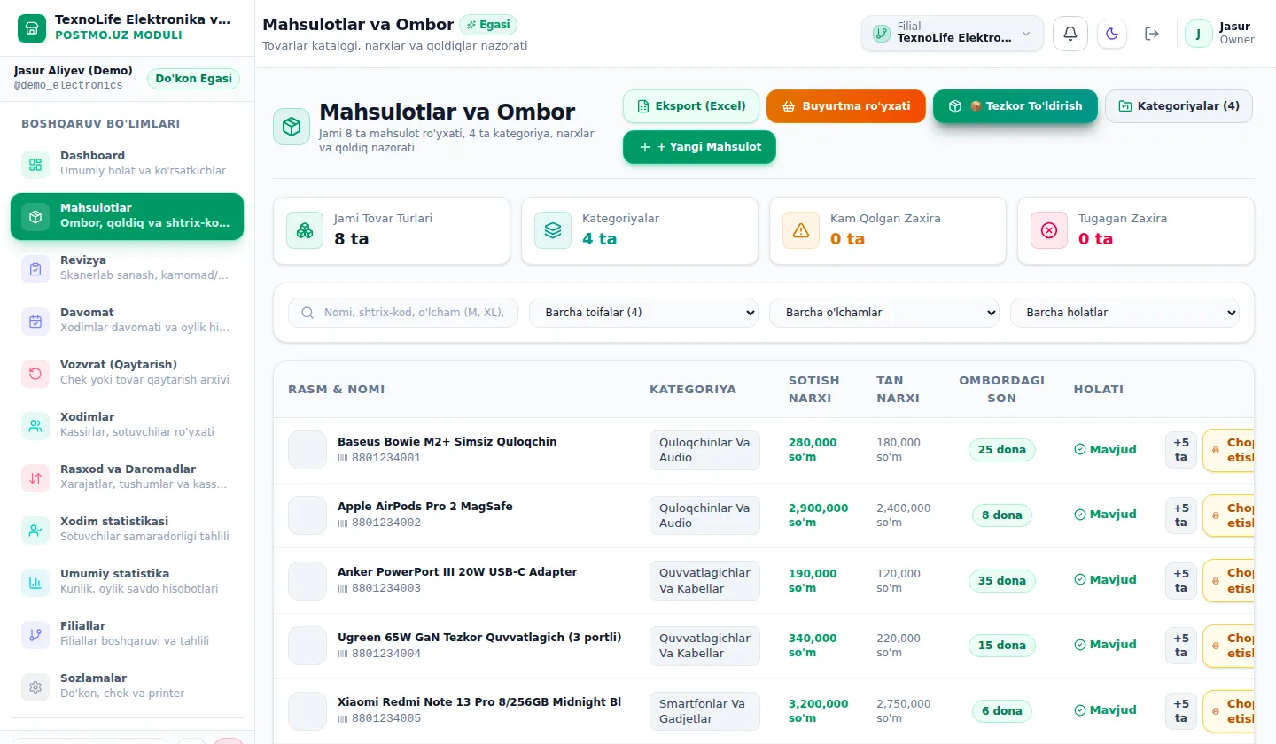Open the Barcha toifalar (4) dropdown
The height and width of the screenshot is (744, 1276).
coord(644,313)
